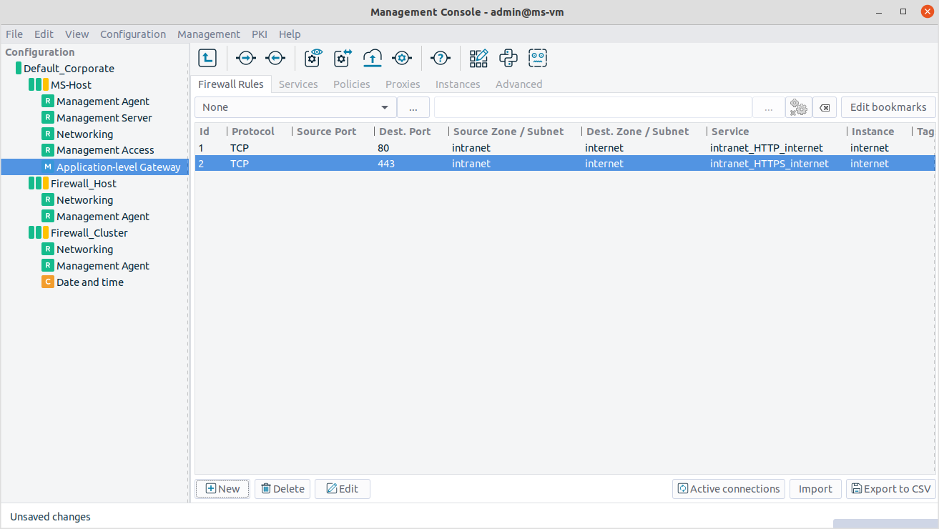Switch to the Services tab
Image resolution: width=939 pixels, height=529 pixels.
(x=298, y=84)
